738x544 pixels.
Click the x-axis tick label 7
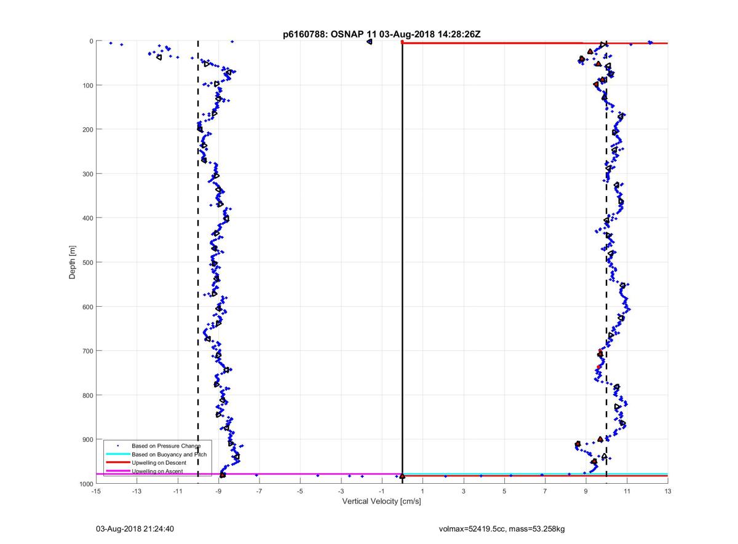click(x=546, y=491)
